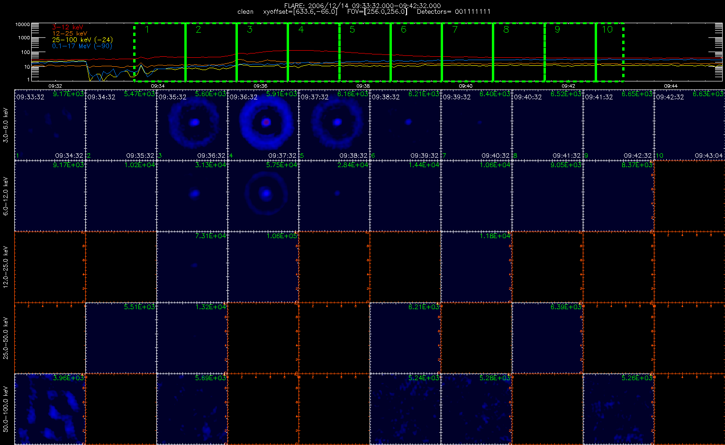Screen dimensions: 725x445
Task: Open the 3.0-6.0 keV image starting 09:35:32
Action: (x=192, y=125)
